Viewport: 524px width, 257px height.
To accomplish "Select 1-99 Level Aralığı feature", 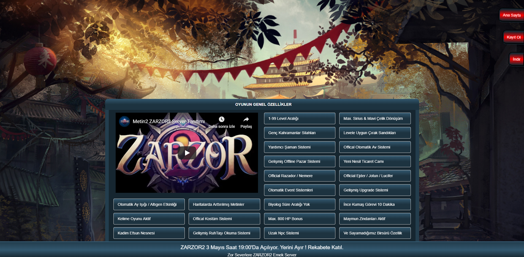I will coord(299,118).
